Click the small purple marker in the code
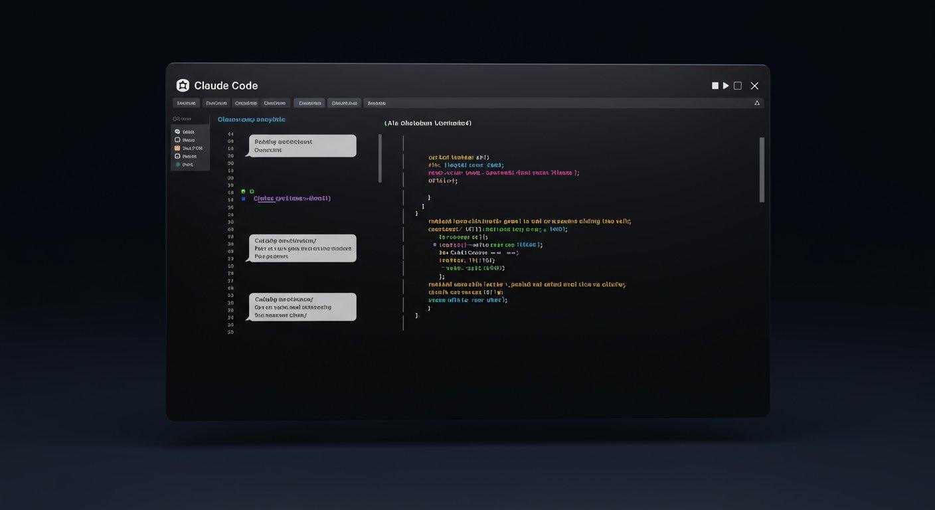The image size is (935, 510). [434, 244]
